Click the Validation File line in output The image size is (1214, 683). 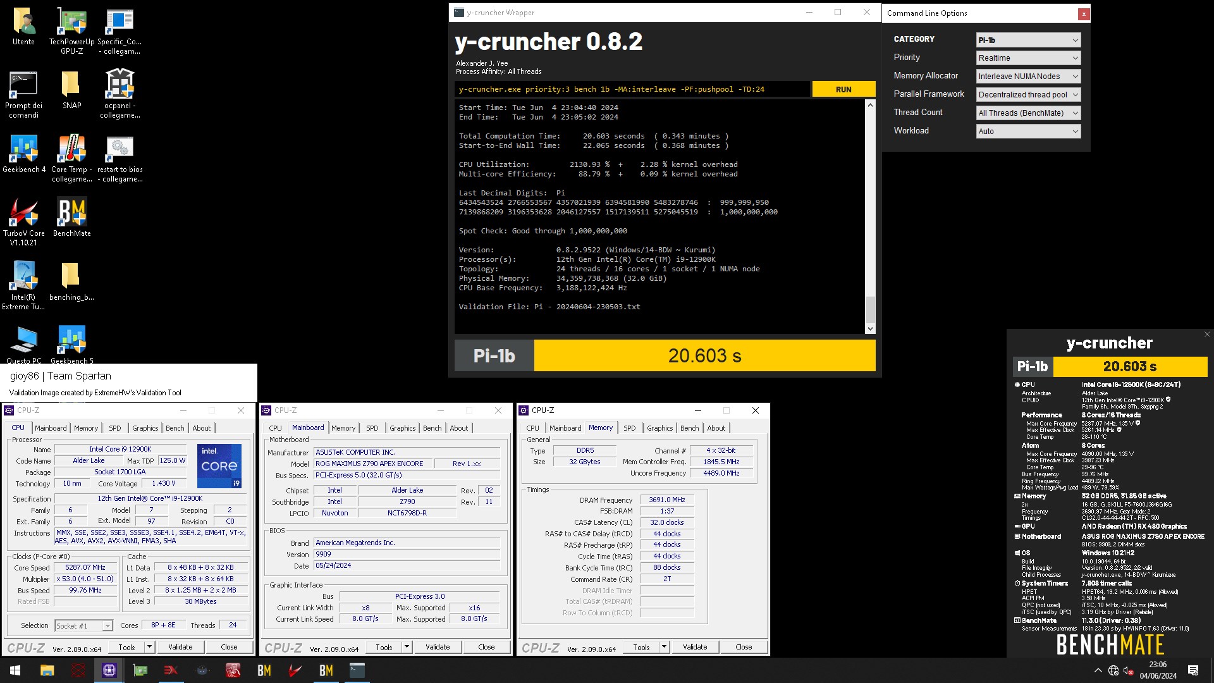[549, 307]
